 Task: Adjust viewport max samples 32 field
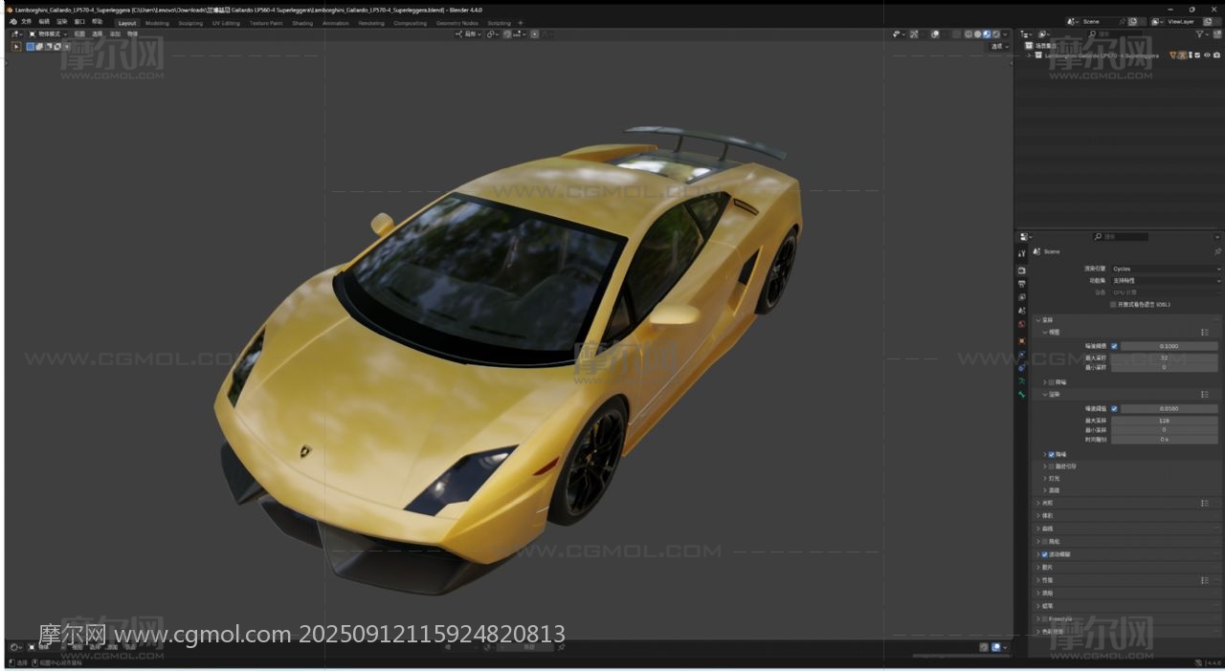click(1164, 357)
